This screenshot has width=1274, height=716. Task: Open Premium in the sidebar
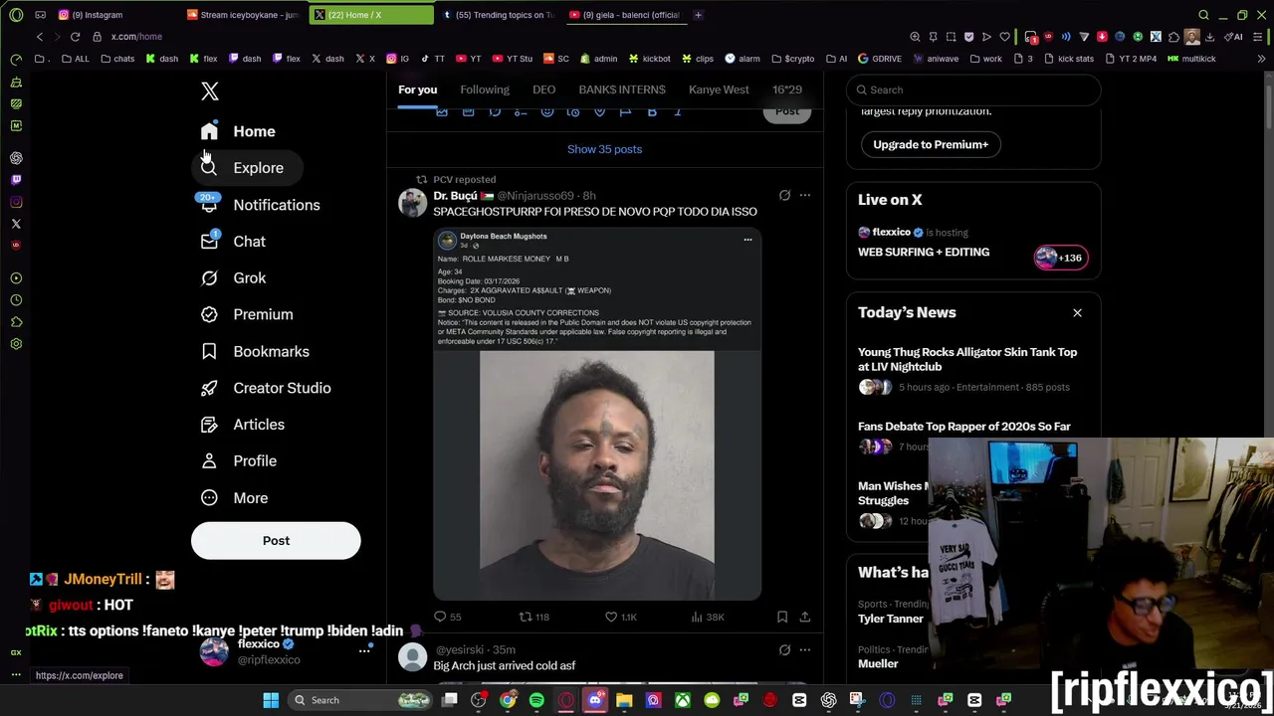247,314
